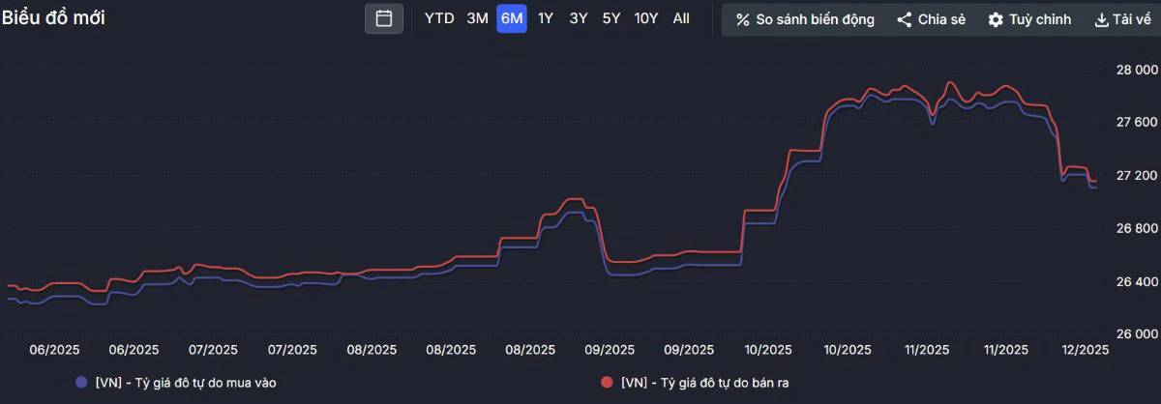Toggle the 'Tỷ giá đô tự do bán ra' series
The image size is (1161, 404).
[704, 383]
